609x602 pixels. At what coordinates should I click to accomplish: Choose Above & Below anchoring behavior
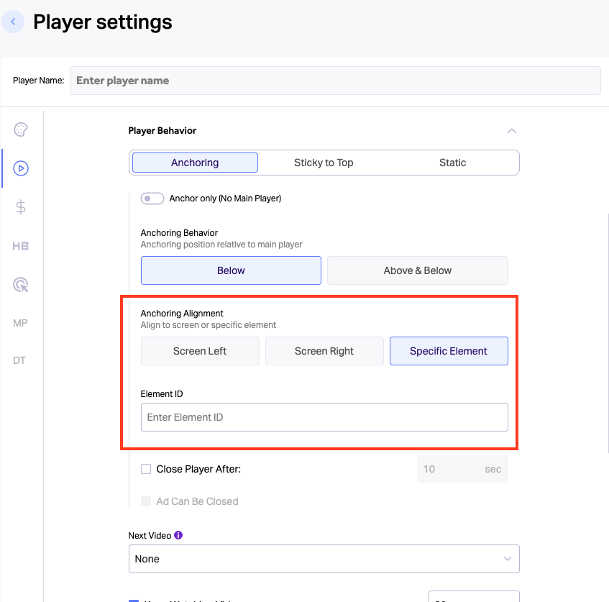[418, 270]
